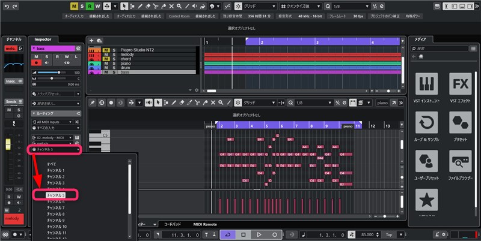Toggle acoustic feedback speaker in key editor toolbar

149,103
